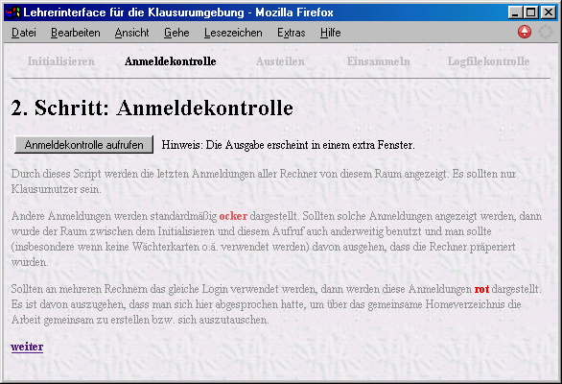The height and width of the screenshot is (384, 562).
Task: Click the red update notification icon
Action: point(525,32)
